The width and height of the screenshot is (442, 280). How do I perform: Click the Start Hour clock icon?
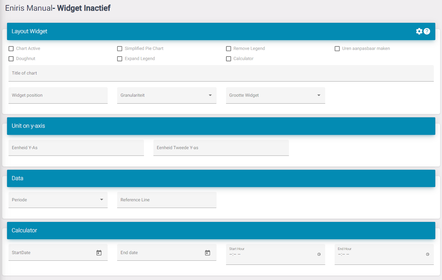click(319, 254)
